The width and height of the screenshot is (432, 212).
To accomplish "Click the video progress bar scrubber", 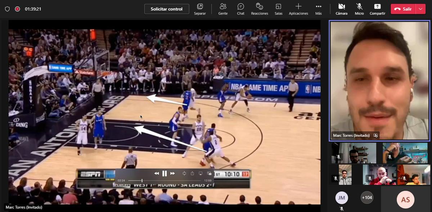I will tap(142, 180).
